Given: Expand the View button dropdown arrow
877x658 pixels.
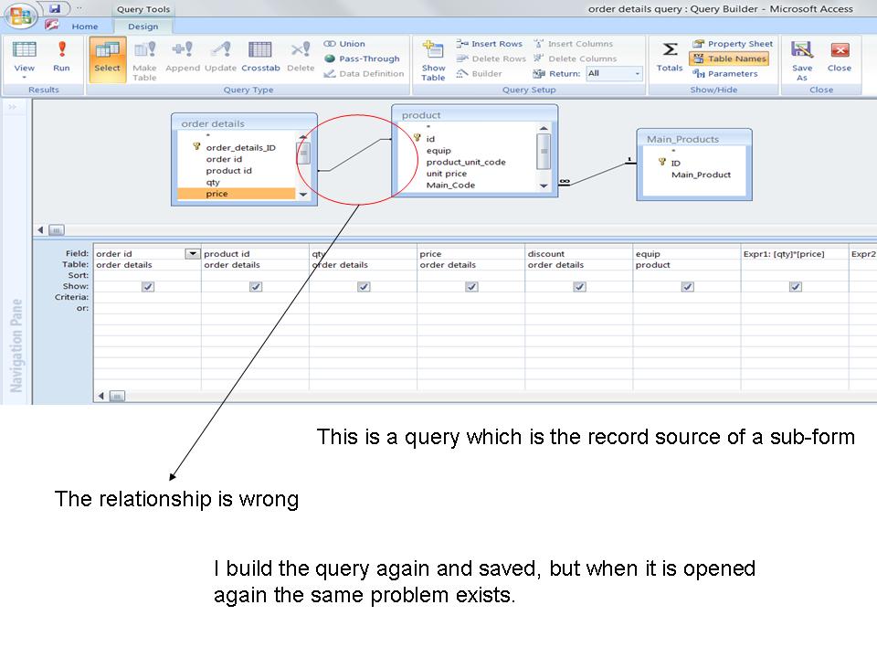Looking at the screenshot, I should point(24,77).
